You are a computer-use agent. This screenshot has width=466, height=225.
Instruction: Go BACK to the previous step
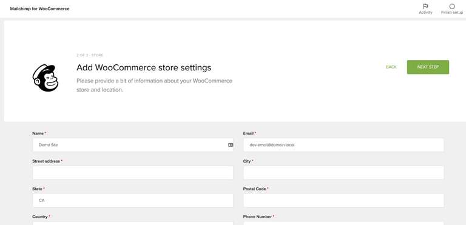tap(391, 67)
